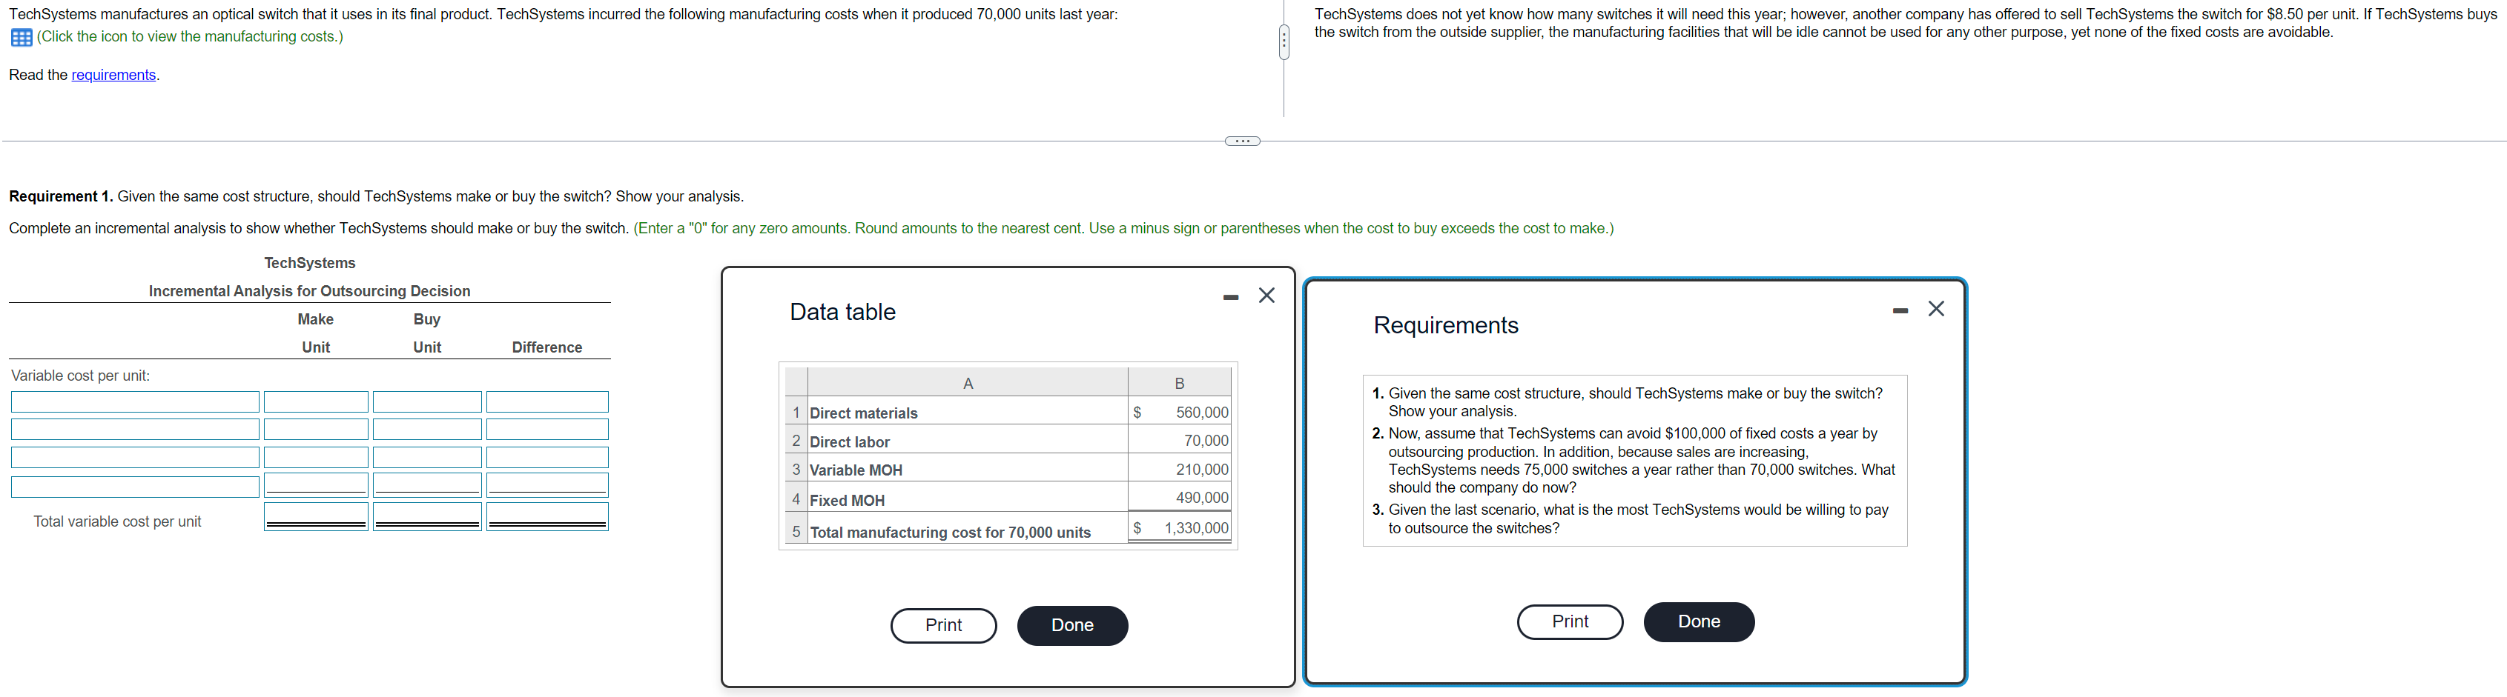The width and height of the screenshot is (2507, 697).
Task: Click the 'Direct labor' row label
Action: pos(850,441)
